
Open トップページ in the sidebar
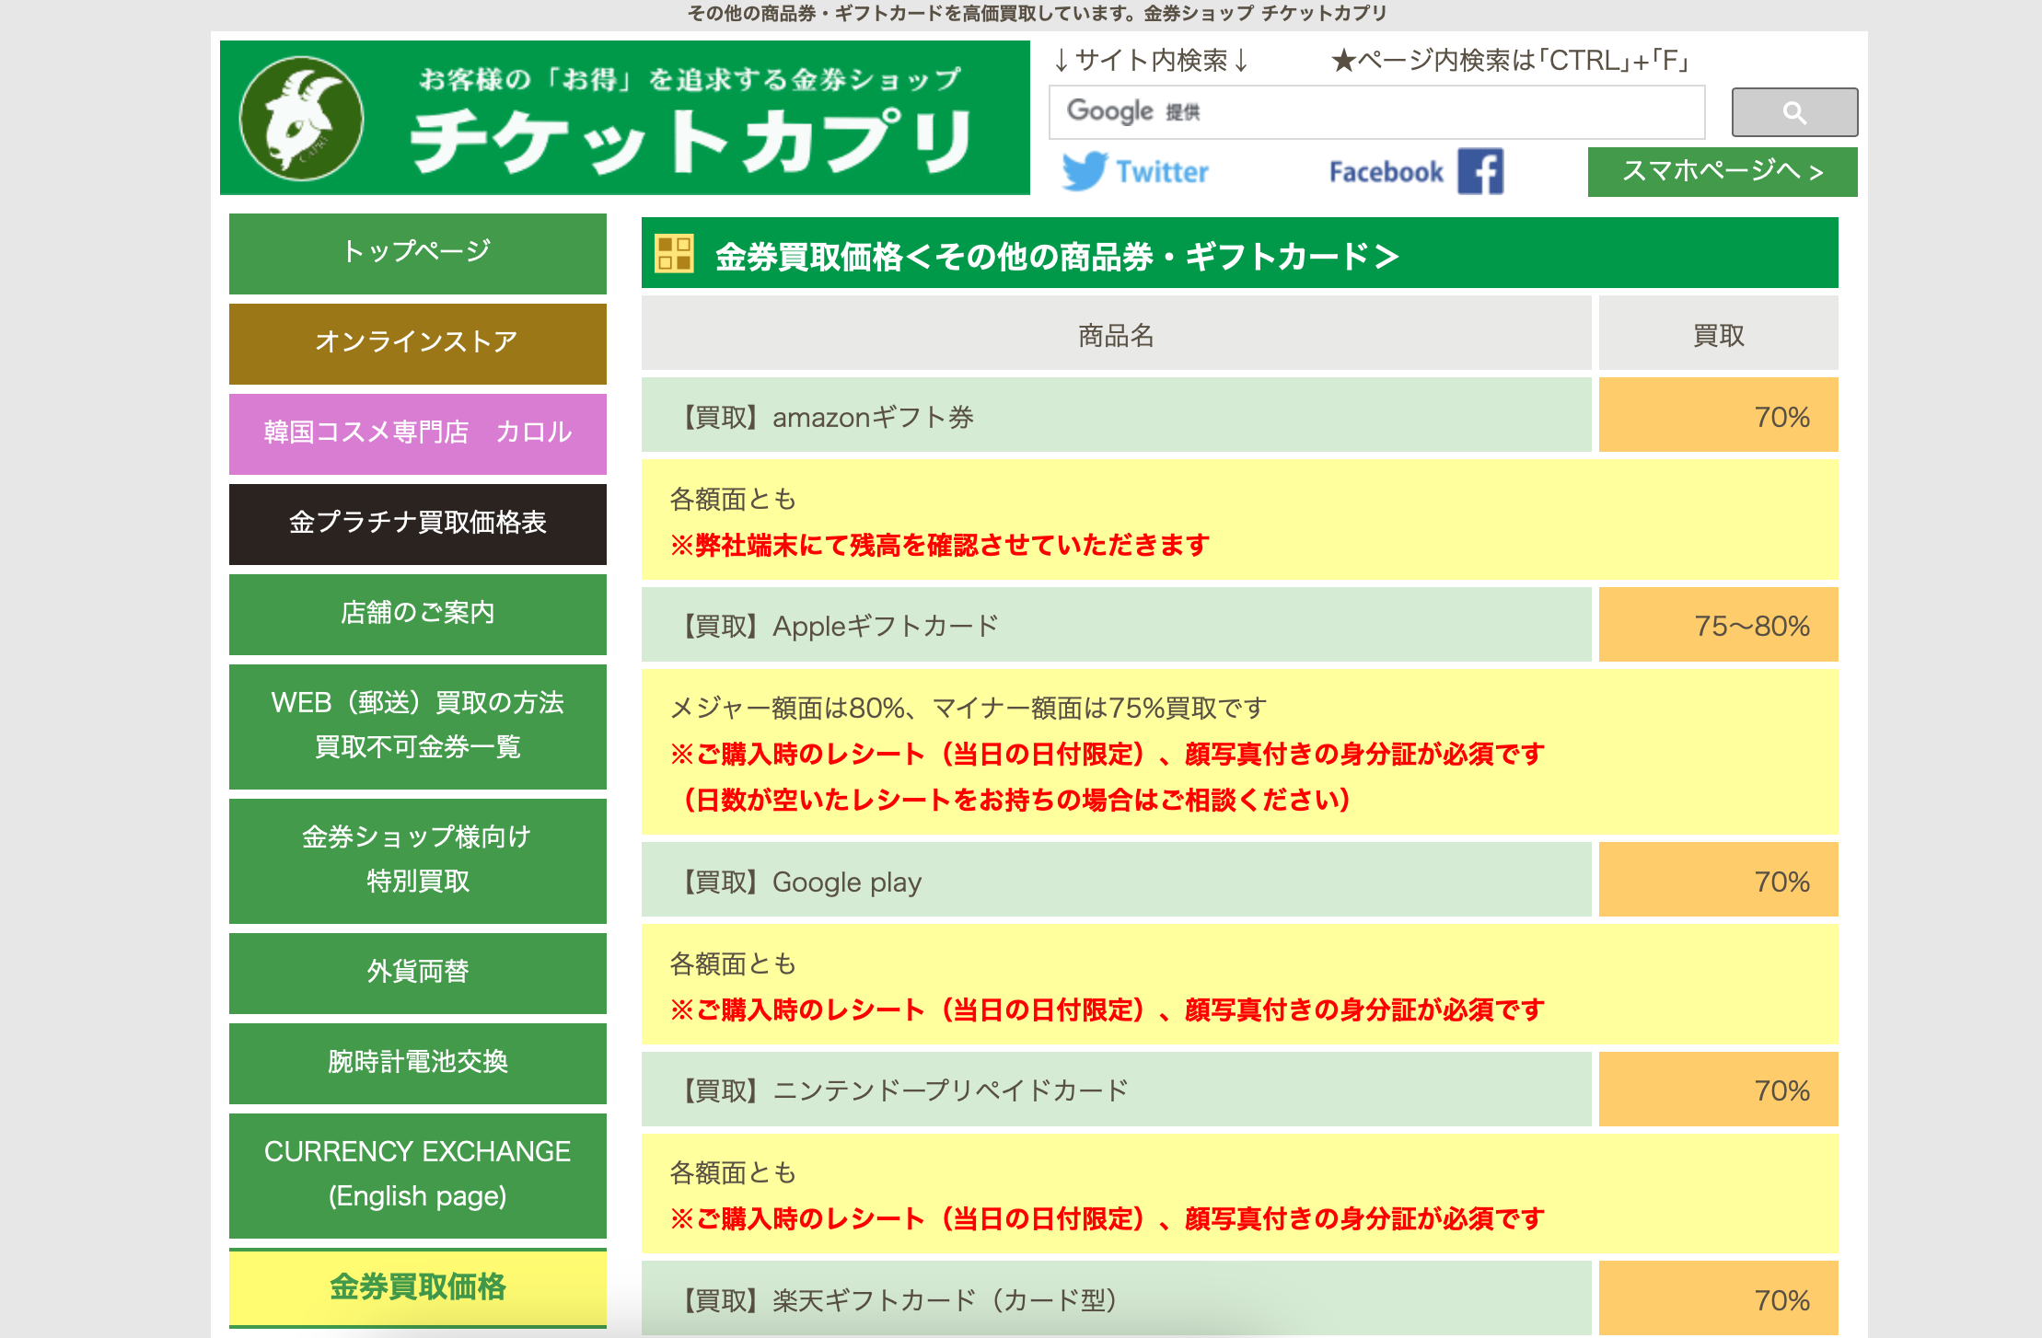click(417, 251)
